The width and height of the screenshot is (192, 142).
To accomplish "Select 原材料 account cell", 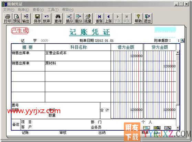I will (x=78, y=66).
